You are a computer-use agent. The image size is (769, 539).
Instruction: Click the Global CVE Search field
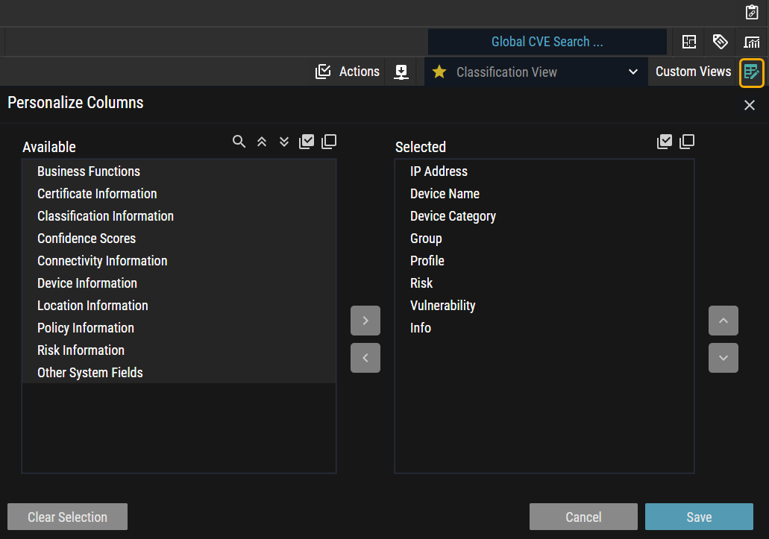(x=547, y=42)
